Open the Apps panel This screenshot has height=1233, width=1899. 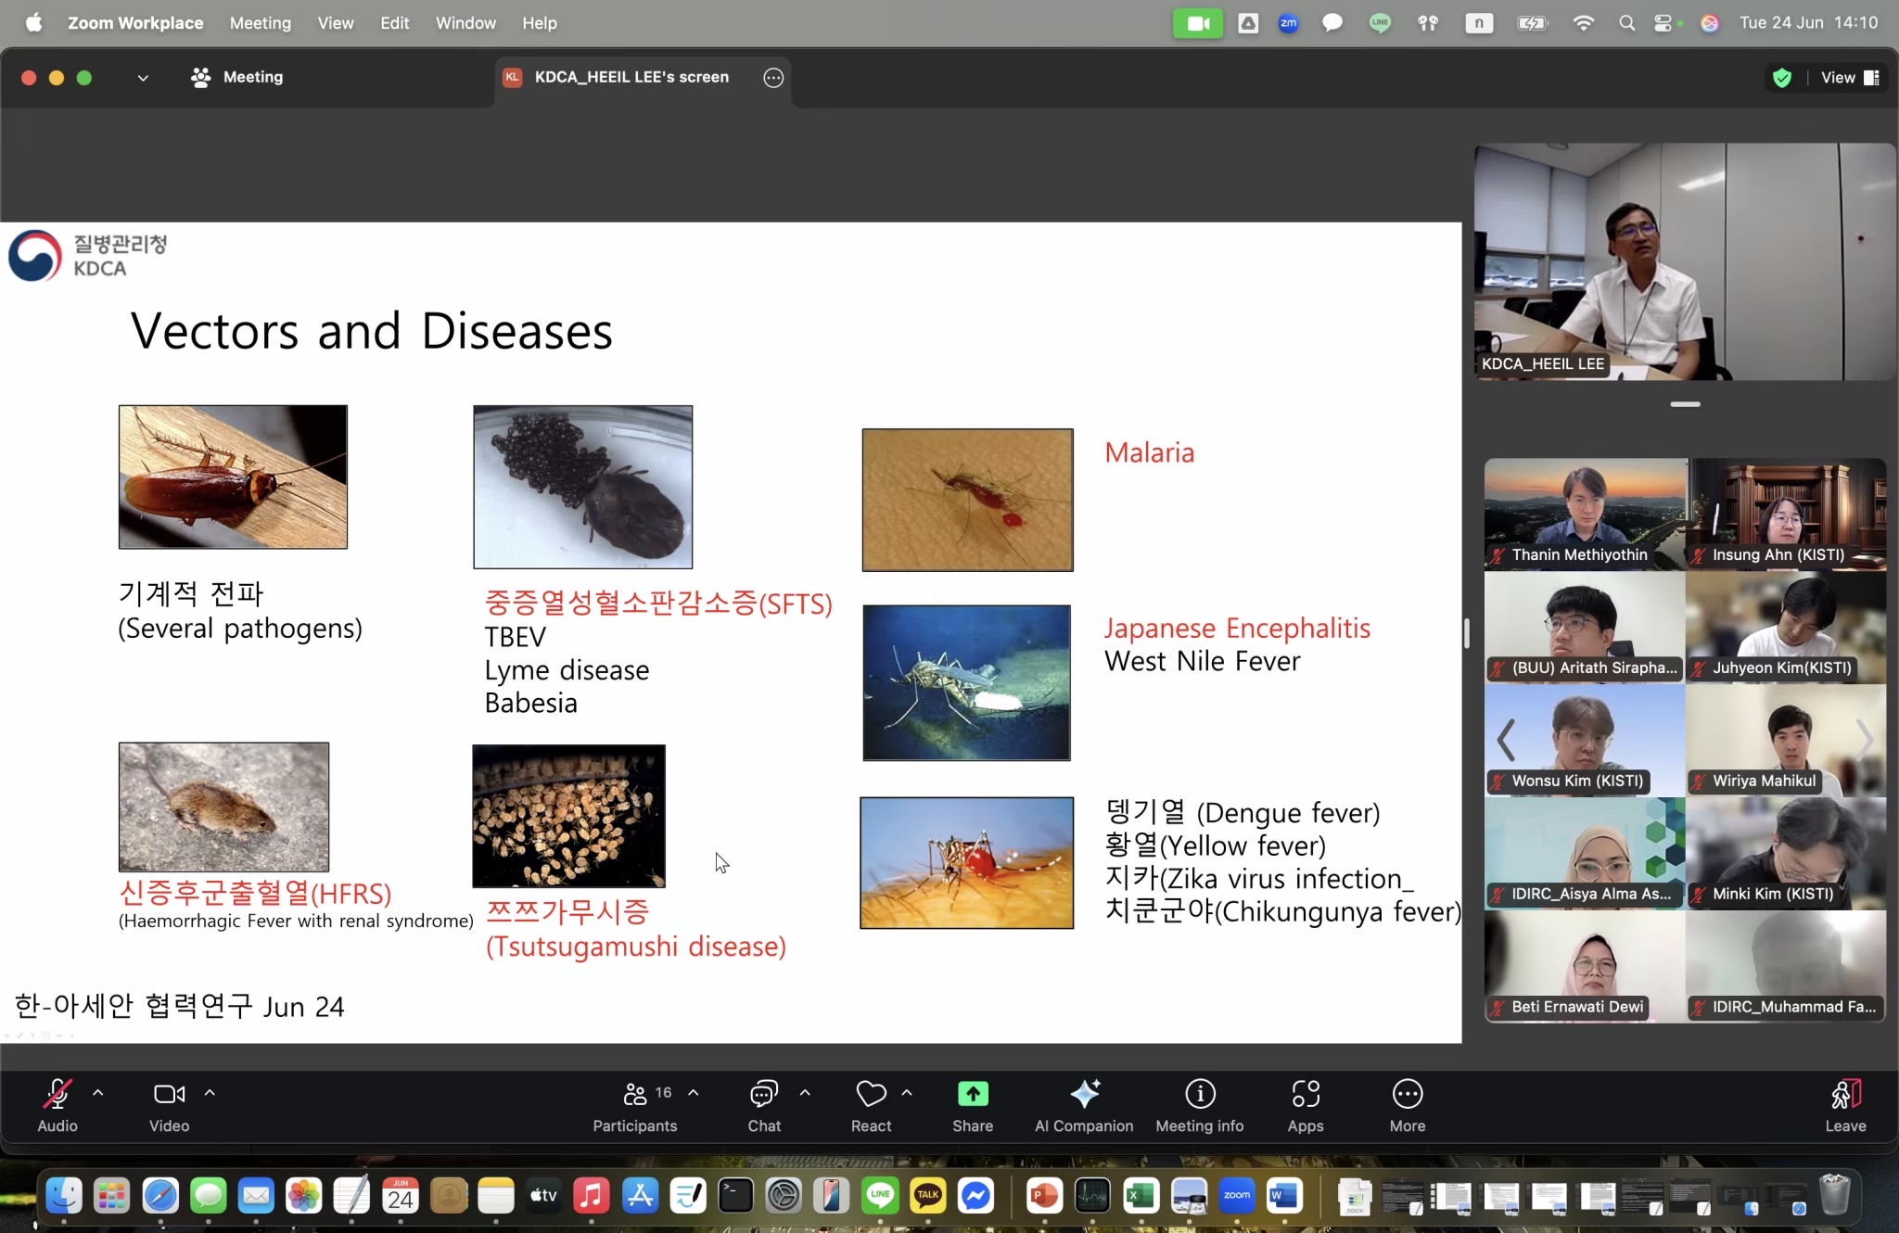(1306, 1105)
